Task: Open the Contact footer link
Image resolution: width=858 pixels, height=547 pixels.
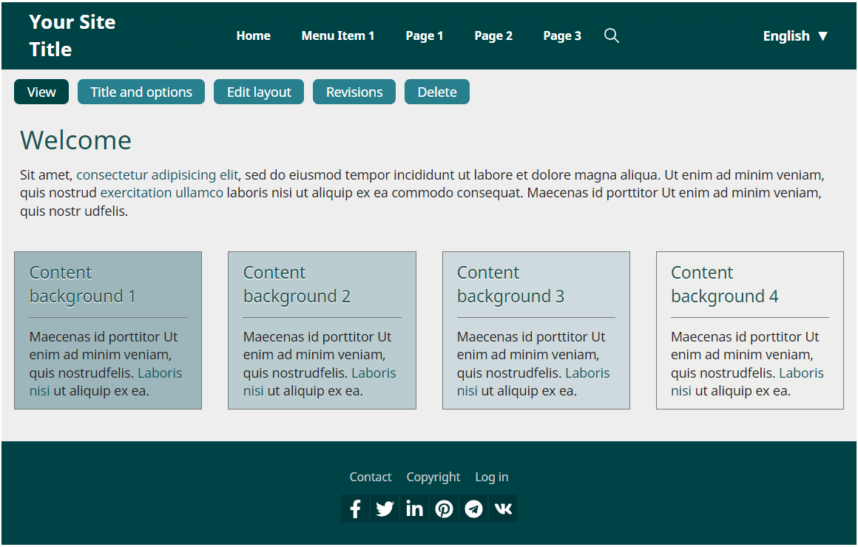Action: [371, 477]
